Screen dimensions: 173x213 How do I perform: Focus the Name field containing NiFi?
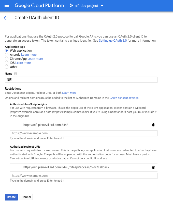81,80
